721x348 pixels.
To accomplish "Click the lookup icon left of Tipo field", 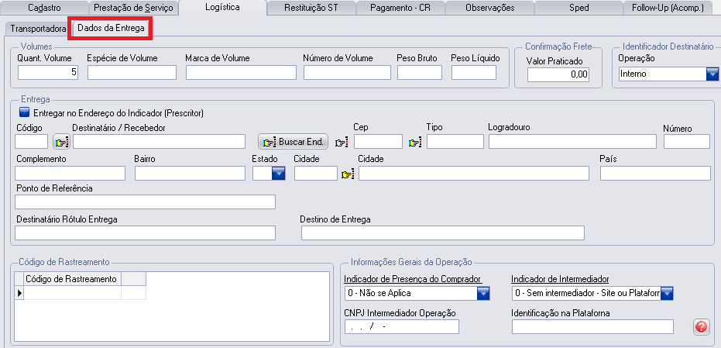I will (414, 142).
